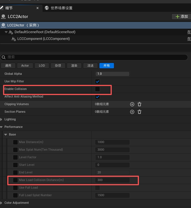Image resolution: width=191 pixels, height=208 pixels.
Task: Click the 添加 button
Action: (x=181, y=17)
